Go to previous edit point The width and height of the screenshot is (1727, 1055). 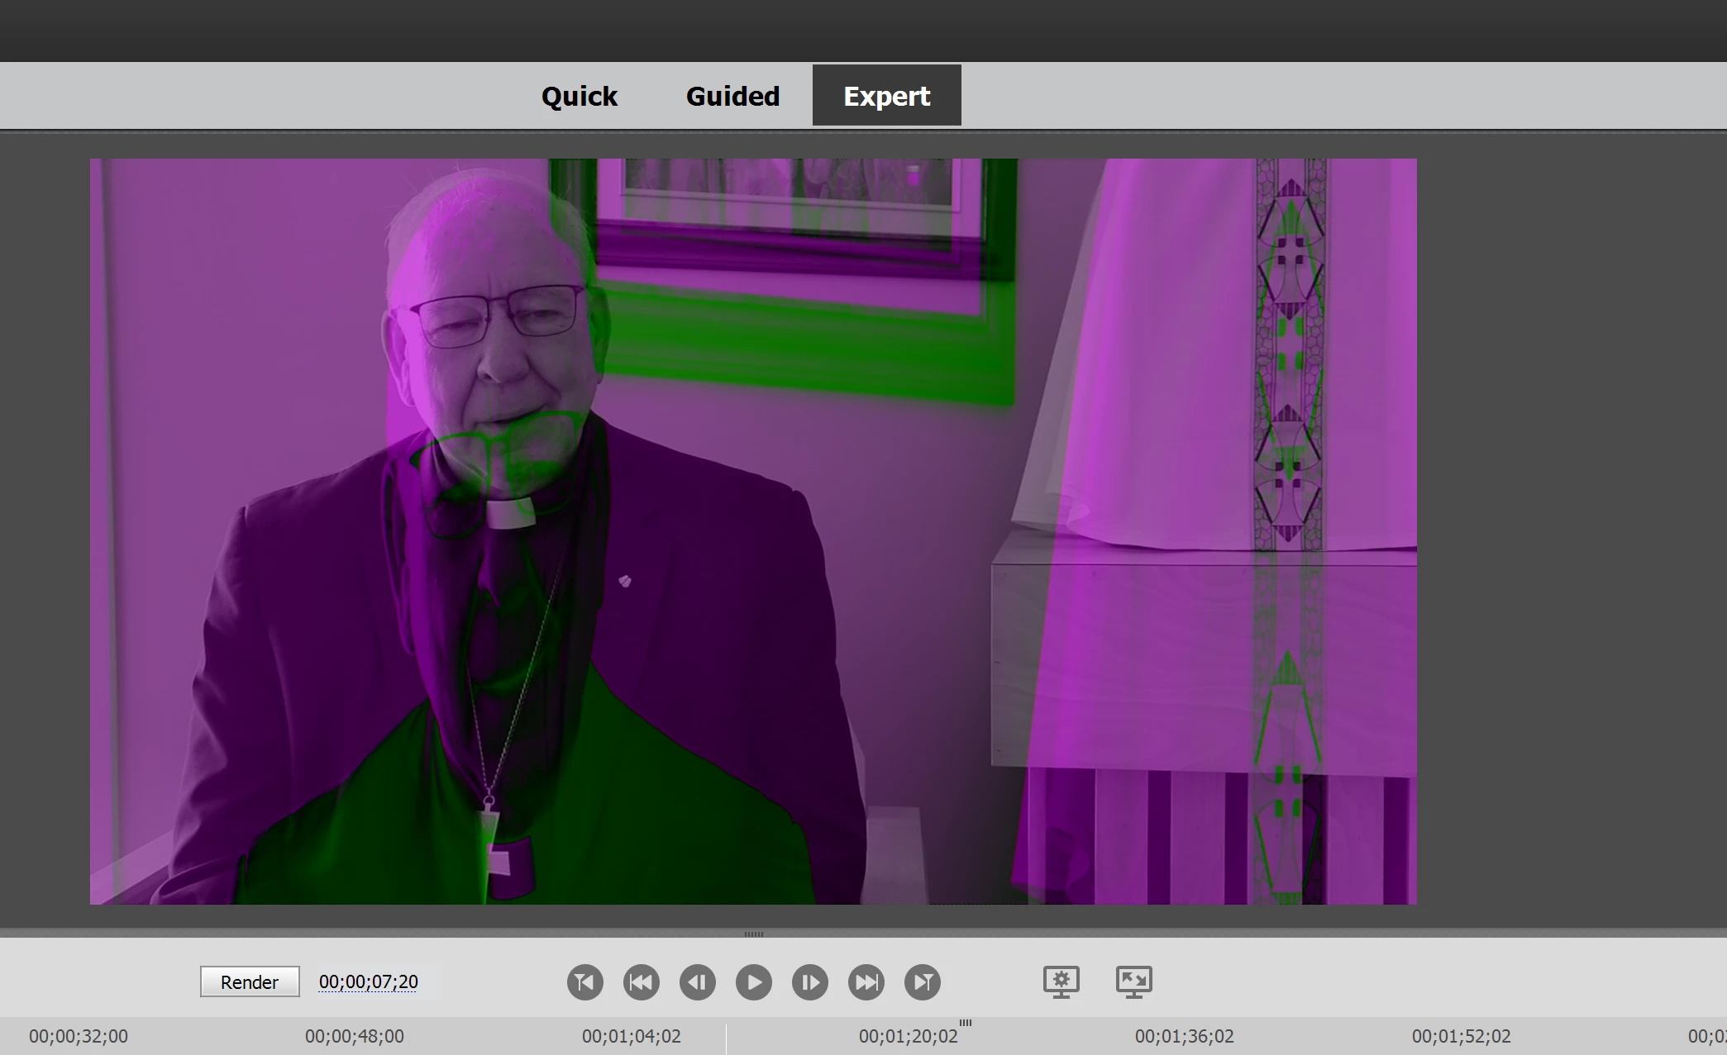point(585,982)
